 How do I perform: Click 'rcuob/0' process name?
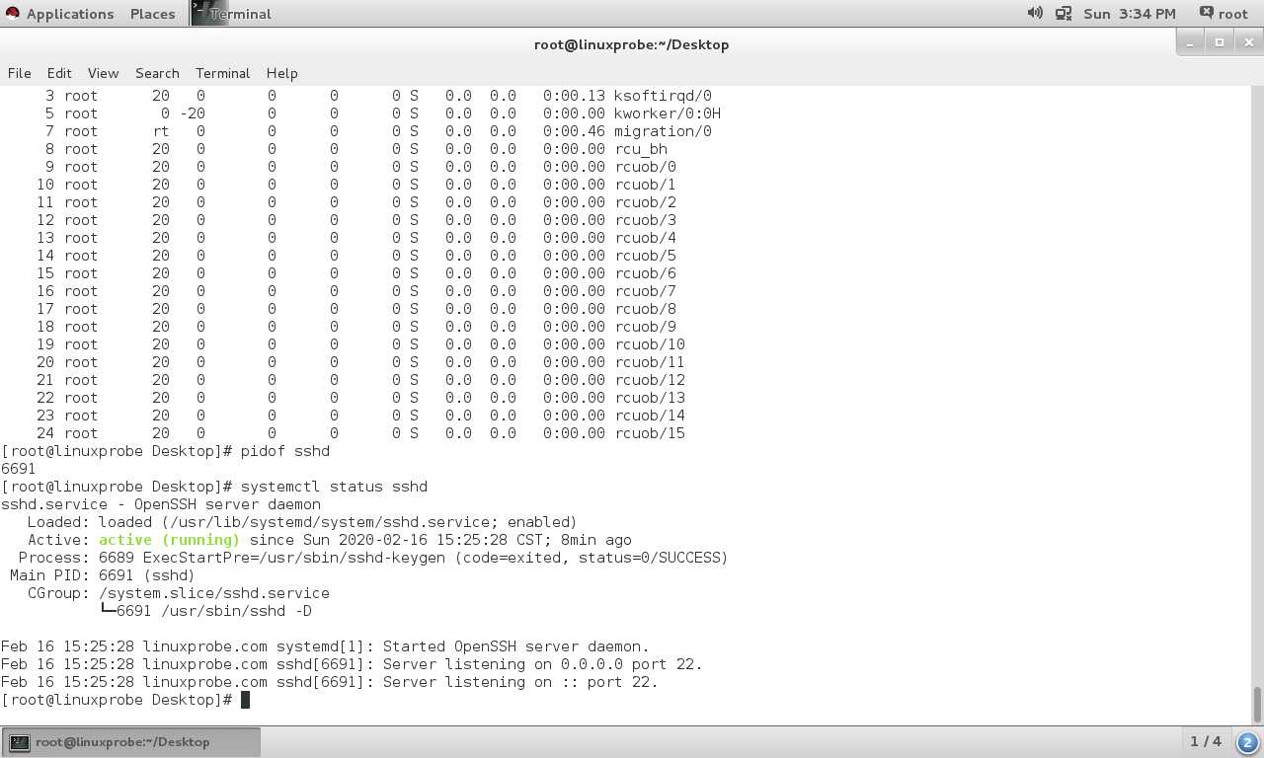tap(645, 167)
